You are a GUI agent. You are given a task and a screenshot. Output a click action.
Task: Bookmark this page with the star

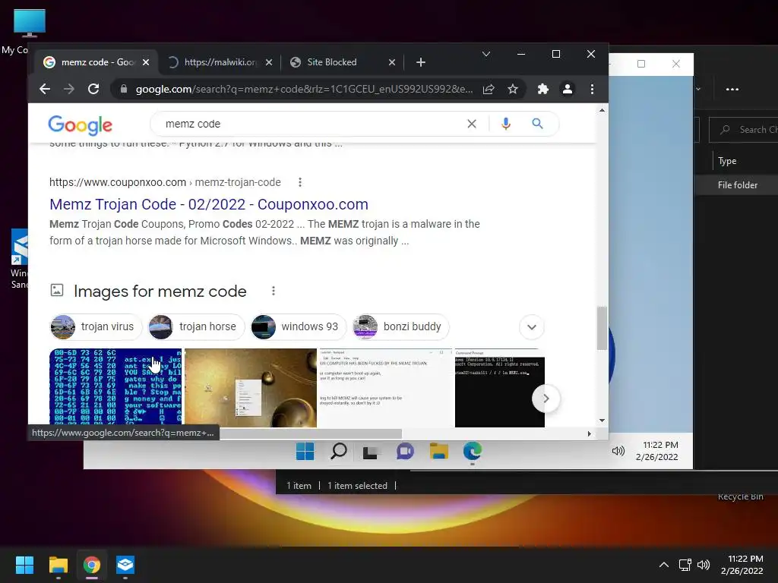(513, 90)
